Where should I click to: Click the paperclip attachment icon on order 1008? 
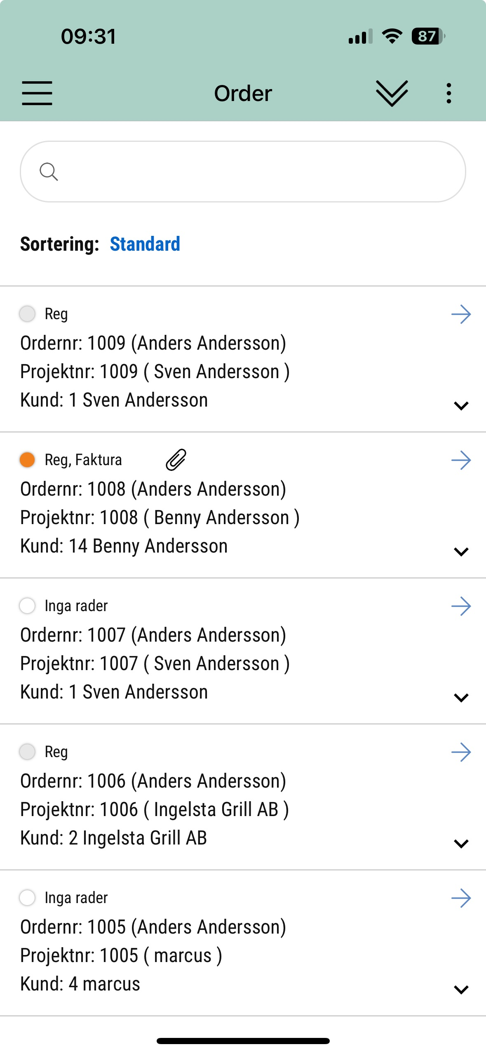176,460
